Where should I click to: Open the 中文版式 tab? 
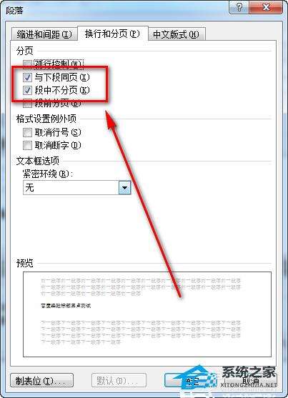pyautogui.click(x=177, y=34)
